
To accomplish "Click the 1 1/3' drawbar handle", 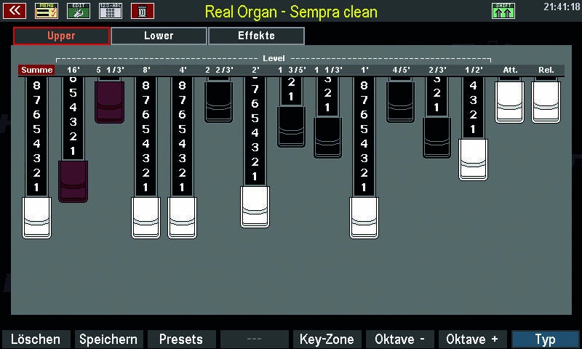I will [328, 137].
